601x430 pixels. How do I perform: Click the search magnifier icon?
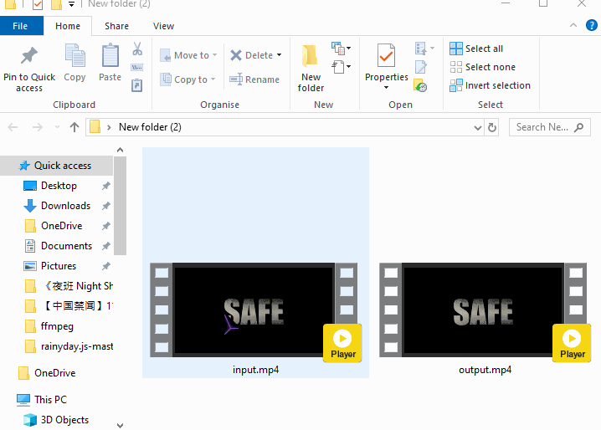pos(578,127)
